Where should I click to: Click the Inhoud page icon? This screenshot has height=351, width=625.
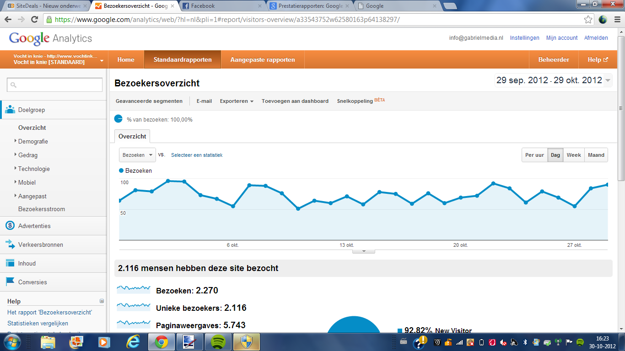point(10,263)
